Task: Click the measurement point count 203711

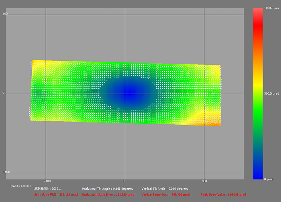Action: pos(48,188)
